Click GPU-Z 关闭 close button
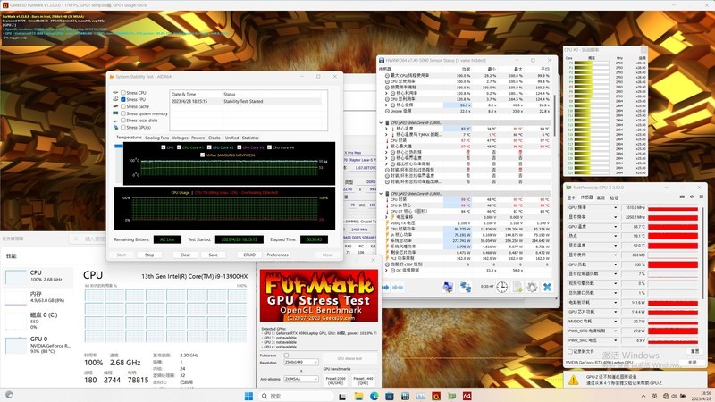 coord(692,363)
